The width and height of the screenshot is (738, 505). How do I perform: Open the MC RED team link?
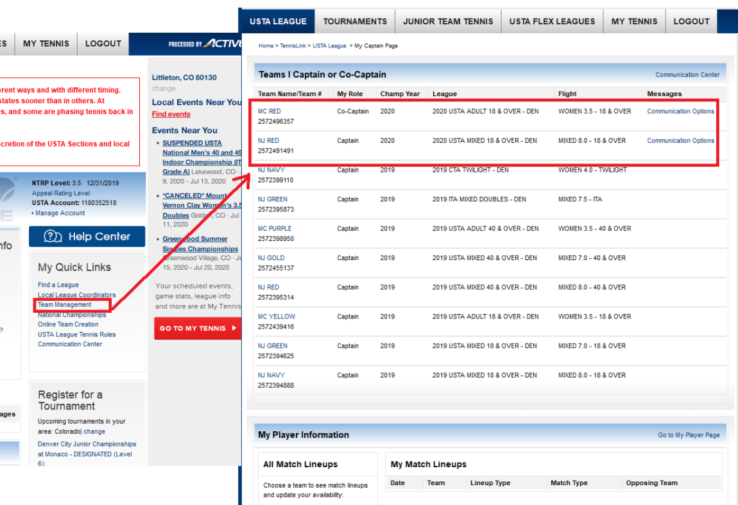(x=269, y=112)
